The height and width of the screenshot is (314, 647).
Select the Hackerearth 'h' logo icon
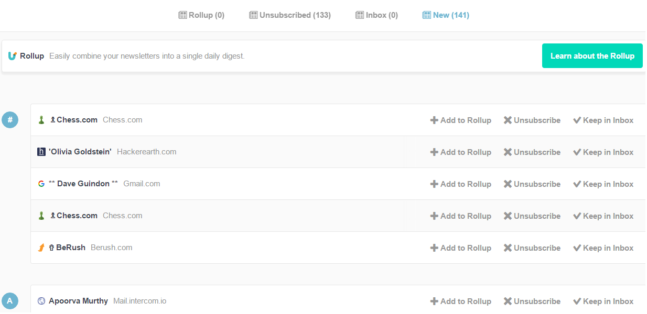[41, 152]
